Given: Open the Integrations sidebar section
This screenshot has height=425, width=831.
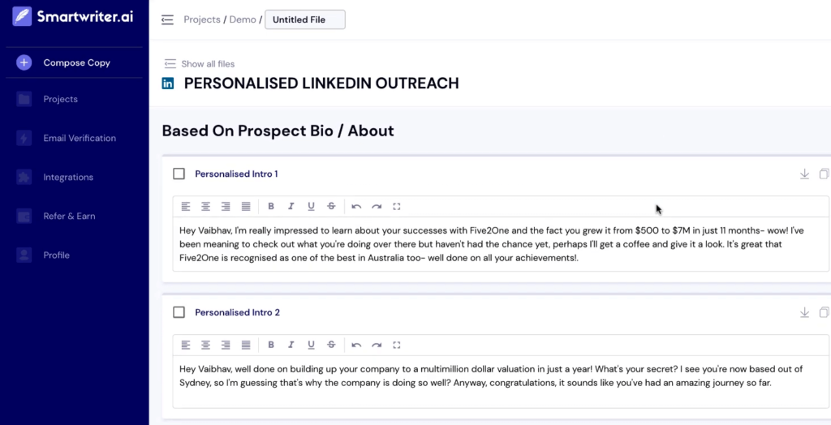Looking at the screenshot, I should click(x=67, y=177).
